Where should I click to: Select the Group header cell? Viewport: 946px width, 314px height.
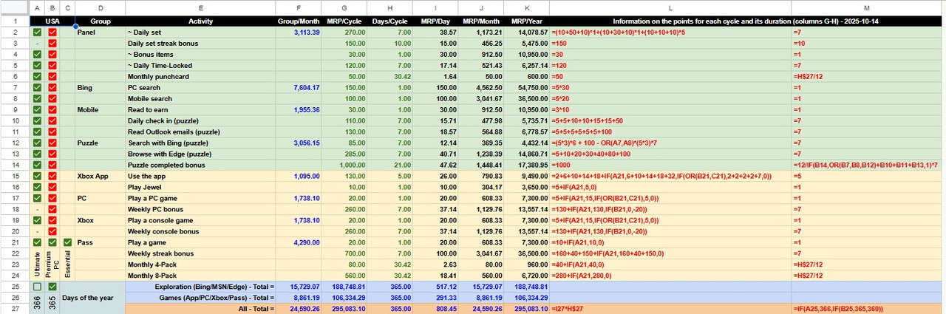pos(100,21)
